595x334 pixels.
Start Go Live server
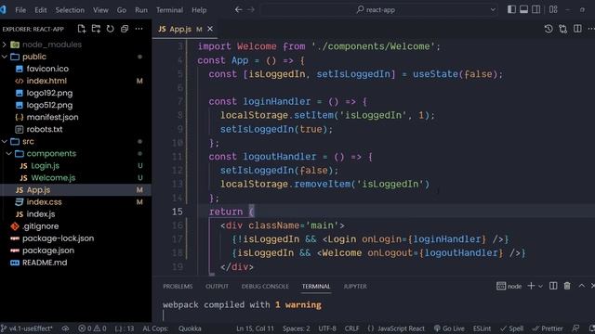pyautogui.click(x=449, y=328)
